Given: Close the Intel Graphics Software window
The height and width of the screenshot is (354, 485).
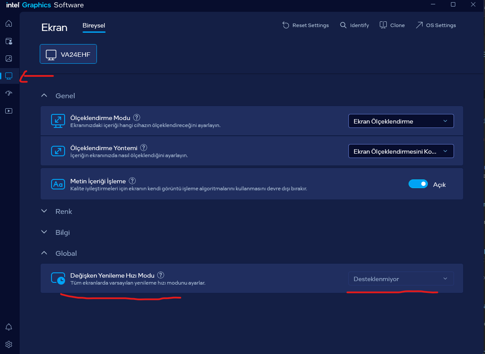Looking at the screenshot, I should (x=473, y=4).
